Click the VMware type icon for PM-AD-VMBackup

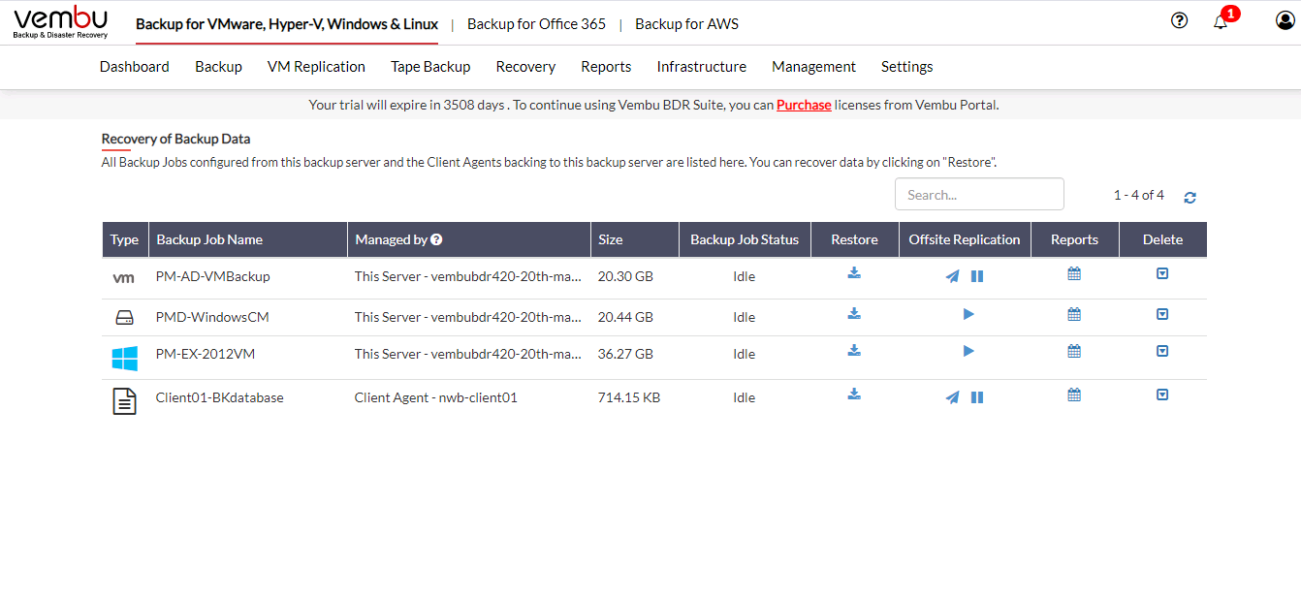124,278
